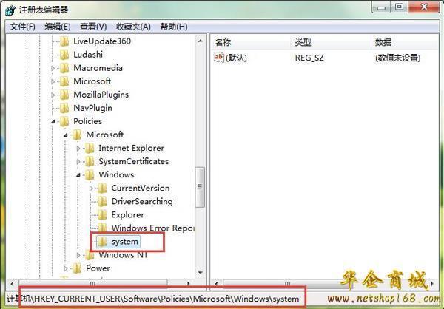Screen dimensions: 444x309
Task: Click tree pane vertical scrollbar thumb
Action: [x=201, y=187]
